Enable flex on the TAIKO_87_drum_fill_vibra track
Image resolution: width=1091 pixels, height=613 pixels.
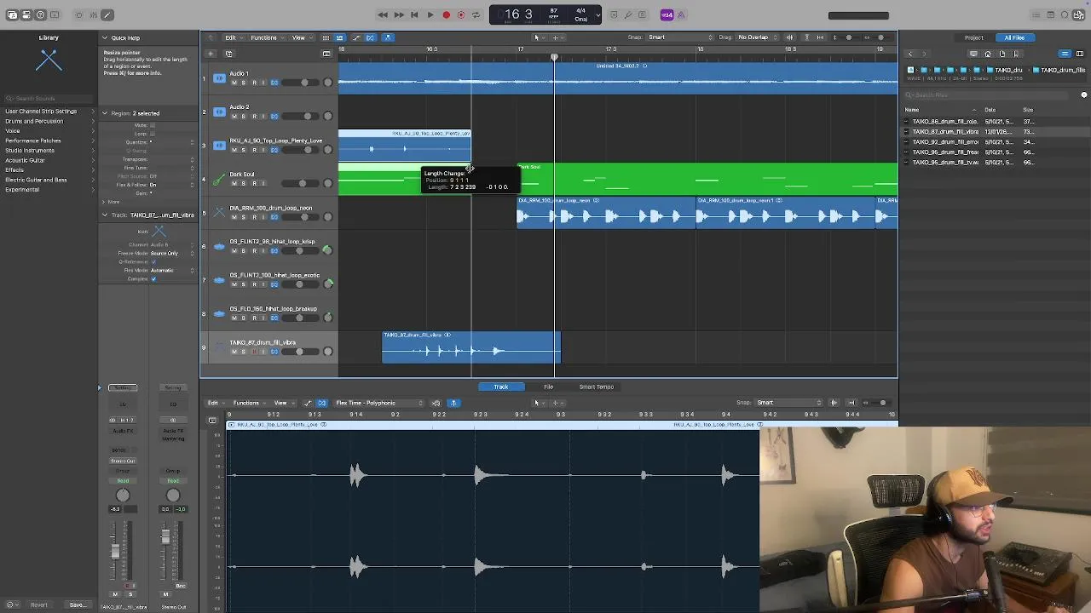pos(274,351)
